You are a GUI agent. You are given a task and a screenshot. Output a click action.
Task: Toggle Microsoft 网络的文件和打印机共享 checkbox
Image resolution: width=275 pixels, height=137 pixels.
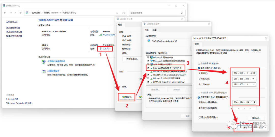[148, 61]
